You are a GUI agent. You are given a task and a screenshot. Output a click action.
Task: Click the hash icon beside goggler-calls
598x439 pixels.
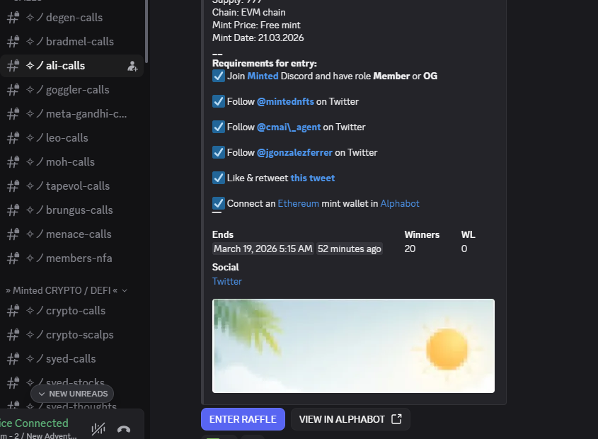point(13,90)
